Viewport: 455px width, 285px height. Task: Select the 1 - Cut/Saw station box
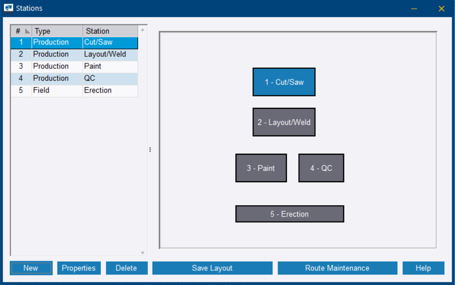coord(284,82)
